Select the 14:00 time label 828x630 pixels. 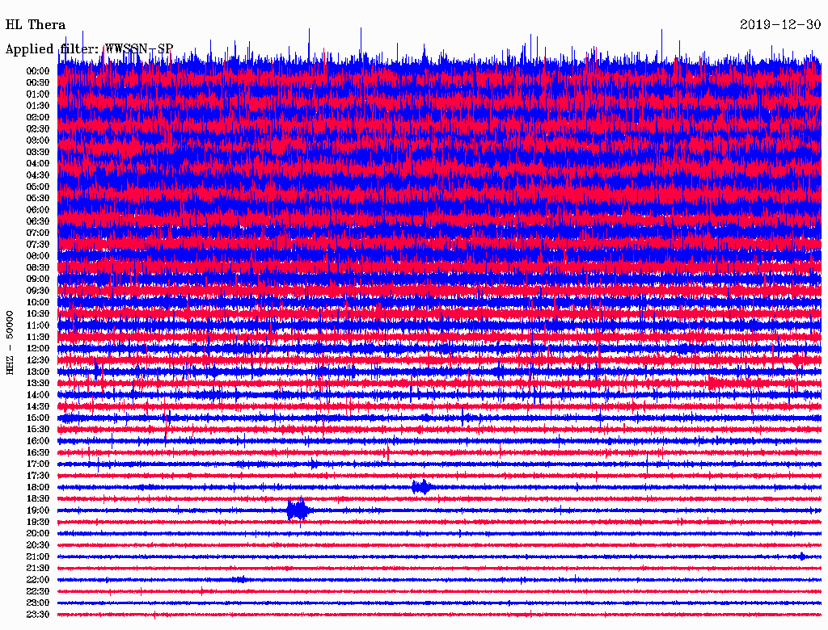38,394
